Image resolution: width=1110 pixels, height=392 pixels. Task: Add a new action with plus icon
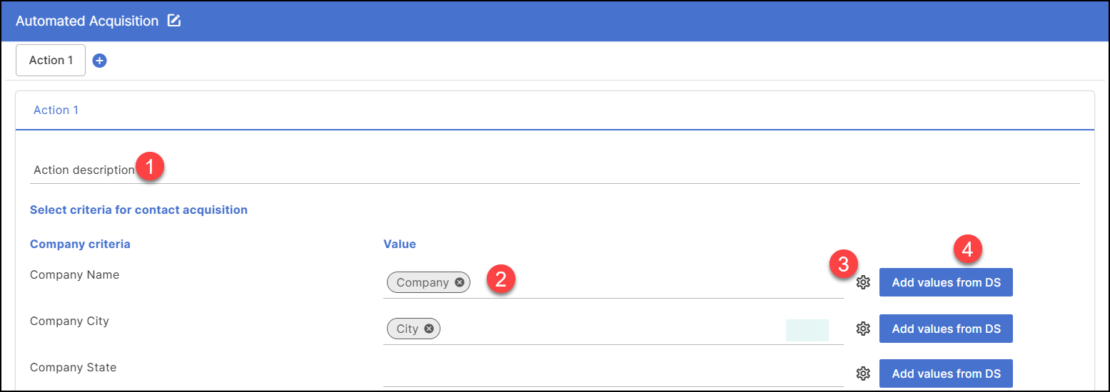(x=100, y=61)
